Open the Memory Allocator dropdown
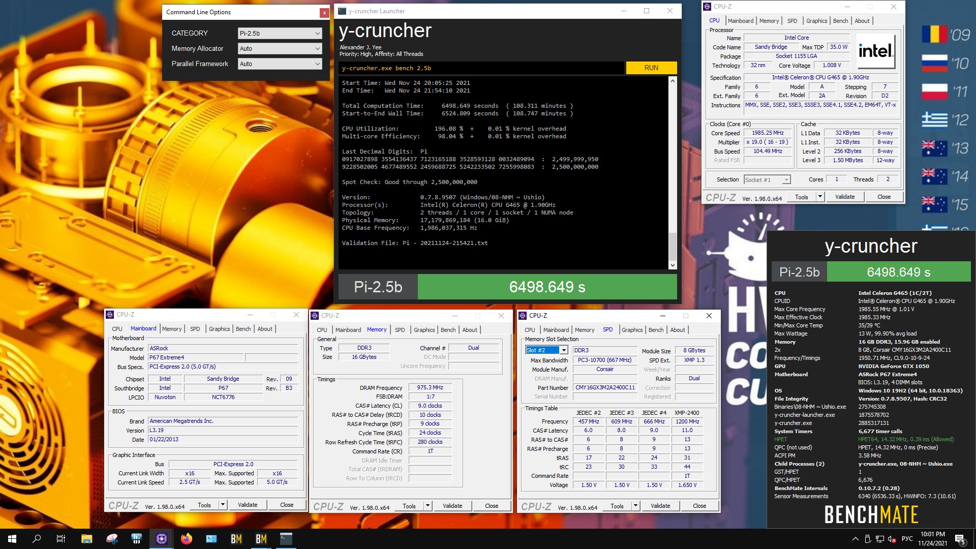Image resolution: width=976 pixels, height=549 pixels. point(280,49)
